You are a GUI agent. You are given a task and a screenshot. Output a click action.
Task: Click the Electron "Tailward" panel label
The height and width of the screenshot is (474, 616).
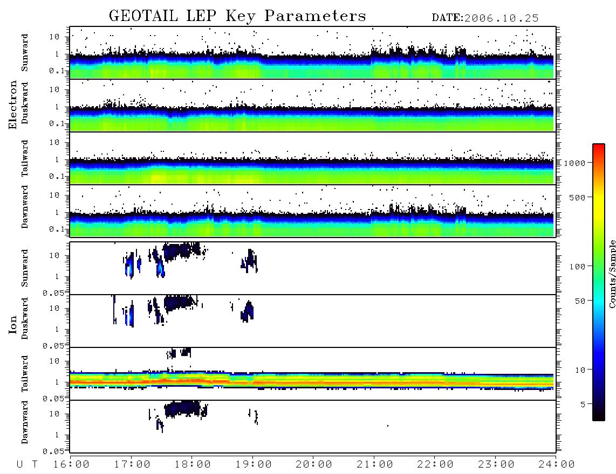coord(25,158)
